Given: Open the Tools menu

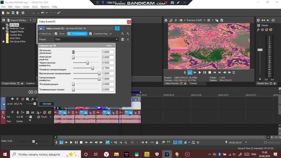Looking at the screenshot, I should 35,7.
